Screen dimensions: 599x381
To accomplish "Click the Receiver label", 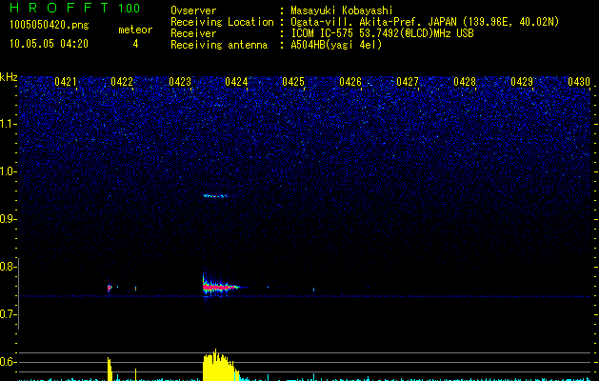I will pyautogui.click(x=193, y=33).
